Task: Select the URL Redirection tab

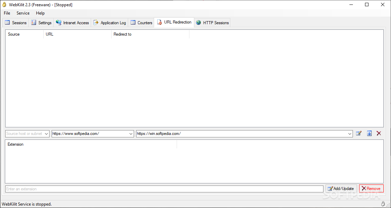Action: tap(174, 22)
